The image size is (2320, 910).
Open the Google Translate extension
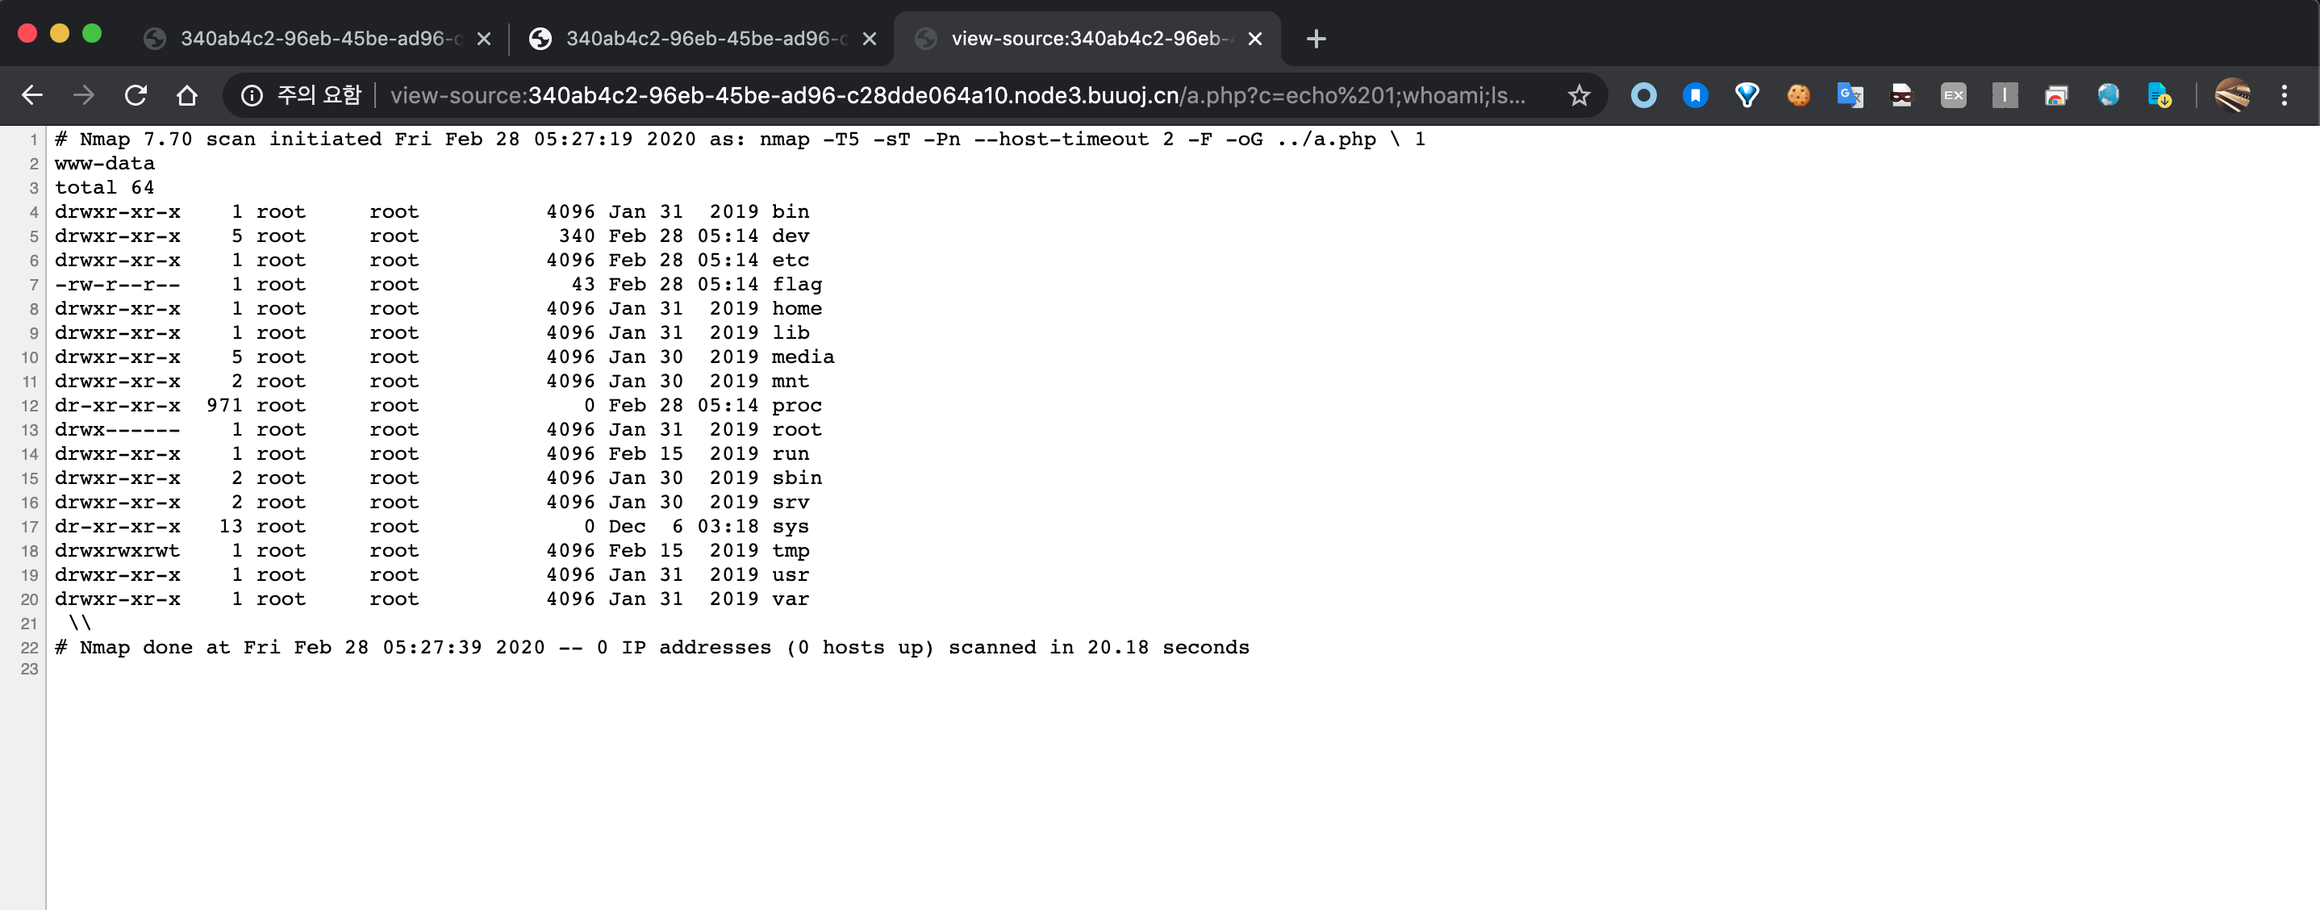click(x=1849, y=95)
